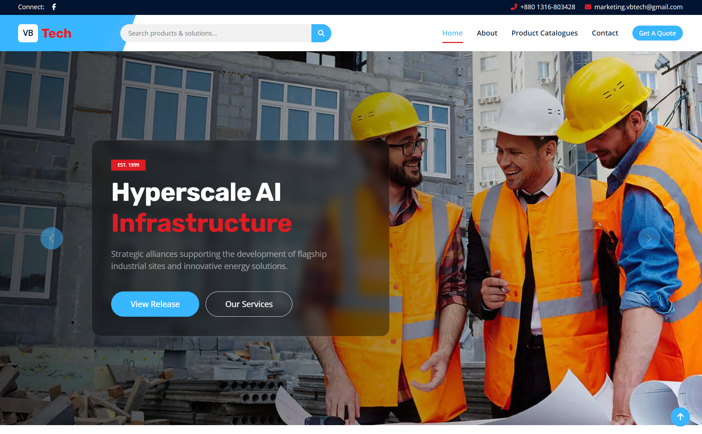Click the View Release button
This screenshot has width=702, height=434.
(155, 304)
